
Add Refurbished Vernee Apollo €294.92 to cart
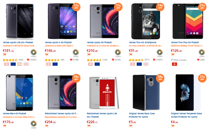point(47,126)
